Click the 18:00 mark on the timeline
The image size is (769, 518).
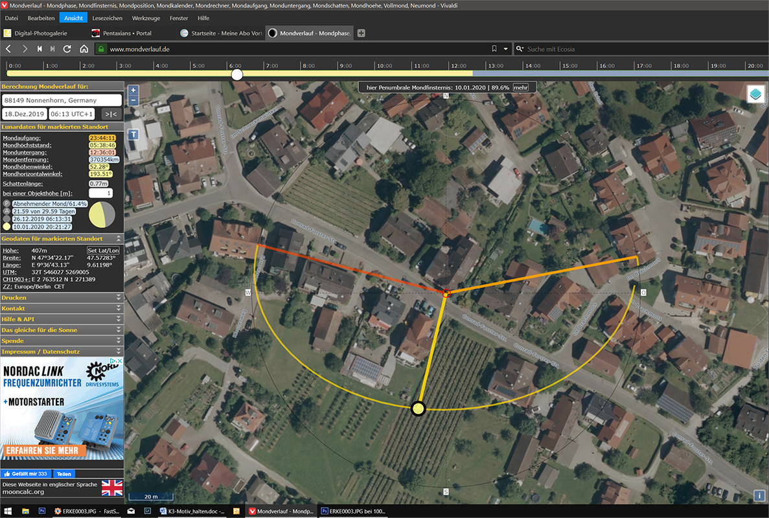pos(681,65)
